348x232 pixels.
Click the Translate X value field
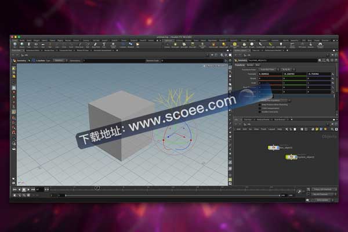270,75
